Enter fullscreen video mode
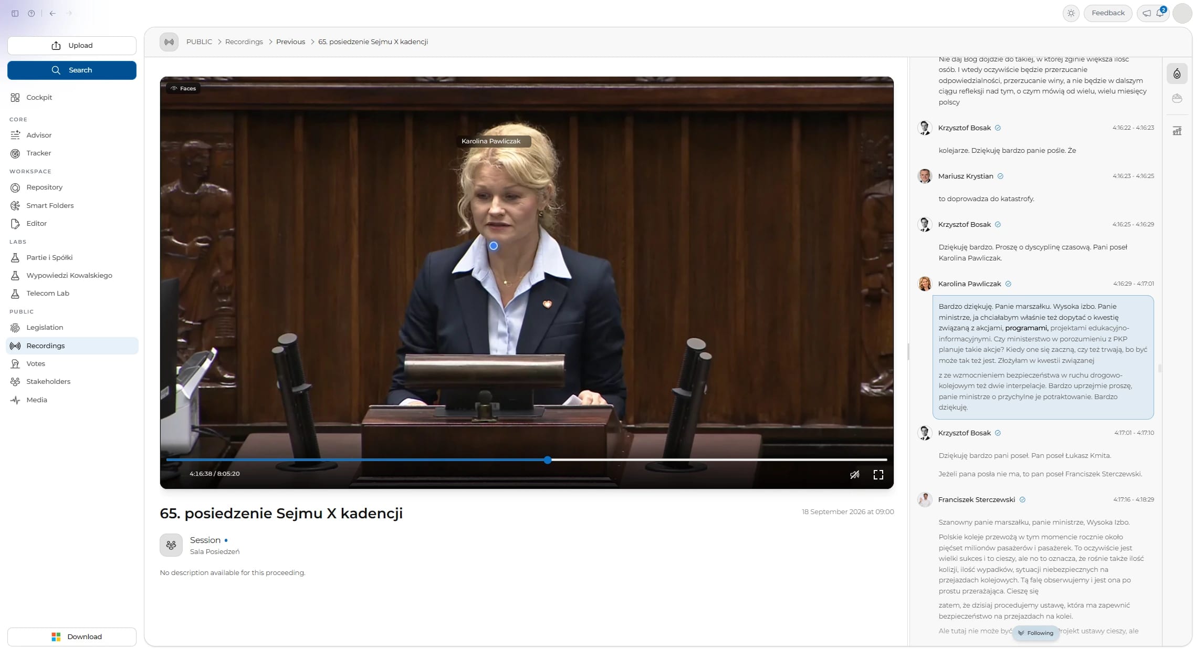The width and height of the screenshot is (1204, 658). (878, 475)
